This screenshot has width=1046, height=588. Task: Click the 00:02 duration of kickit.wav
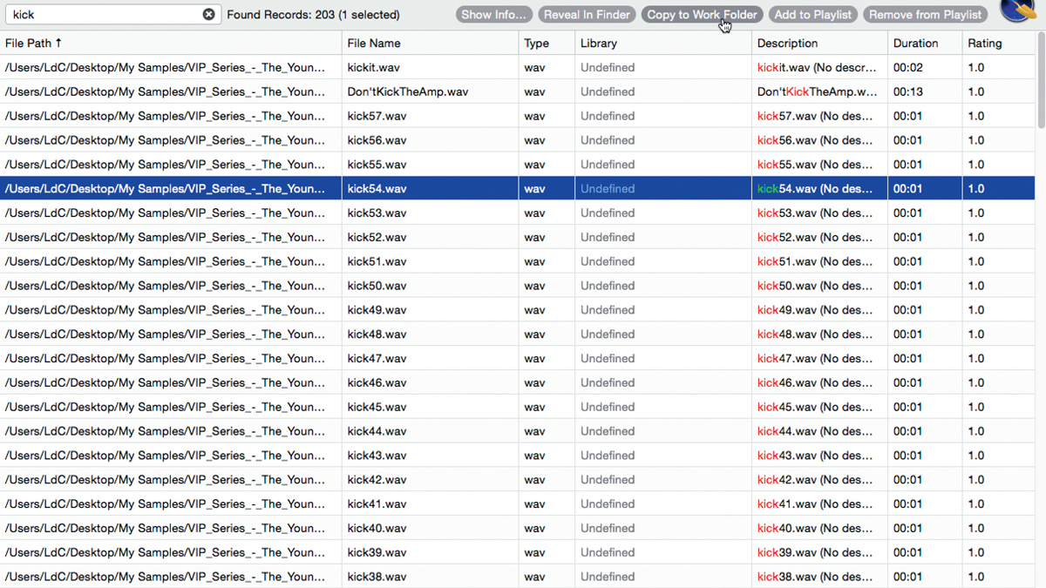point(907,67)
